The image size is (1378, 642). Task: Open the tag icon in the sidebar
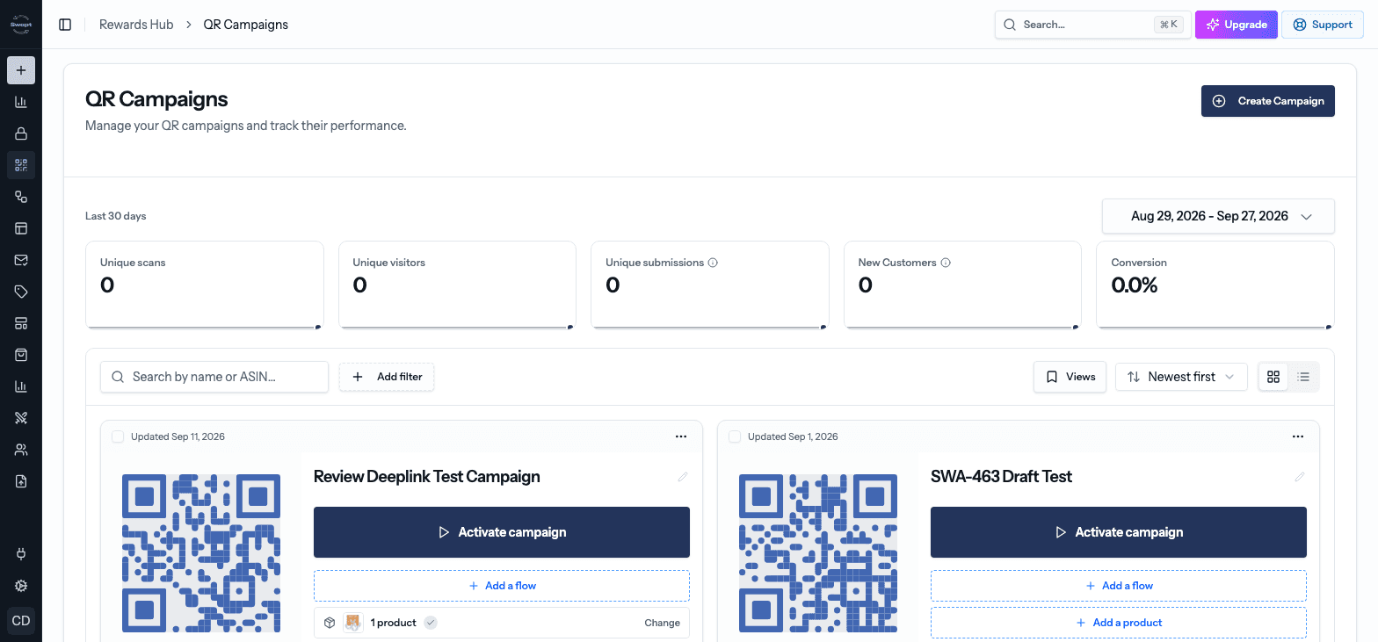click(21, 292)
